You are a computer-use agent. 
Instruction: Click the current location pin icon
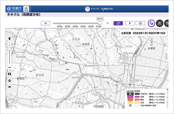point(10,39)
